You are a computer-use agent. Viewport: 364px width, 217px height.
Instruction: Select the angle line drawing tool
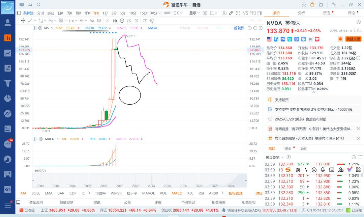click(108, 21)
